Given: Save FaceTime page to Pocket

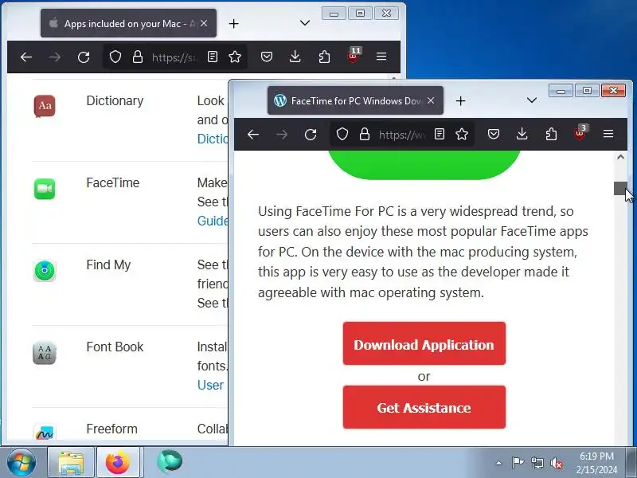Looking at the screenshot, I should point(494,134).
